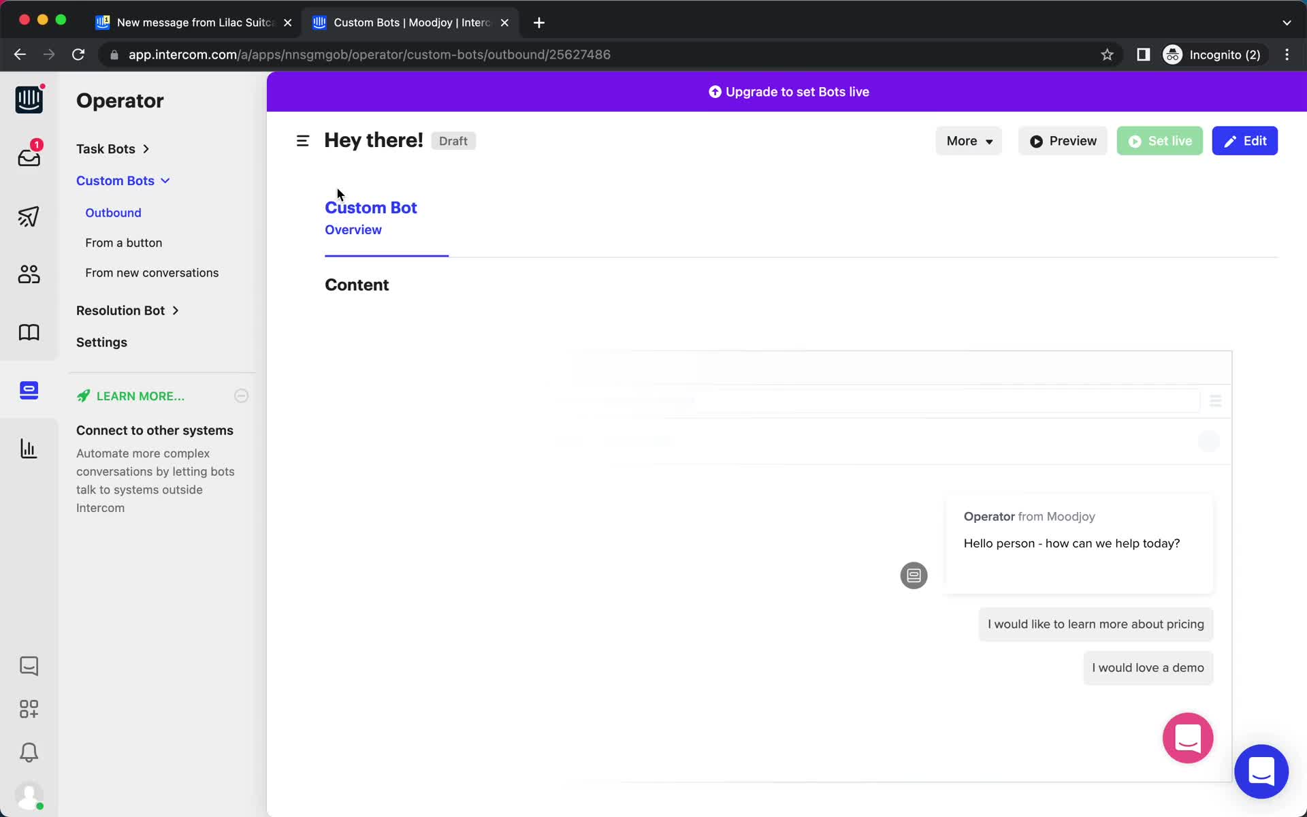Select From new conversations

(x=152, y=272)
